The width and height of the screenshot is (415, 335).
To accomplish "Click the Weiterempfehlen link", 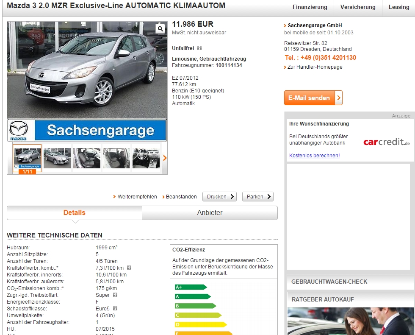I will tap(137, 197).
